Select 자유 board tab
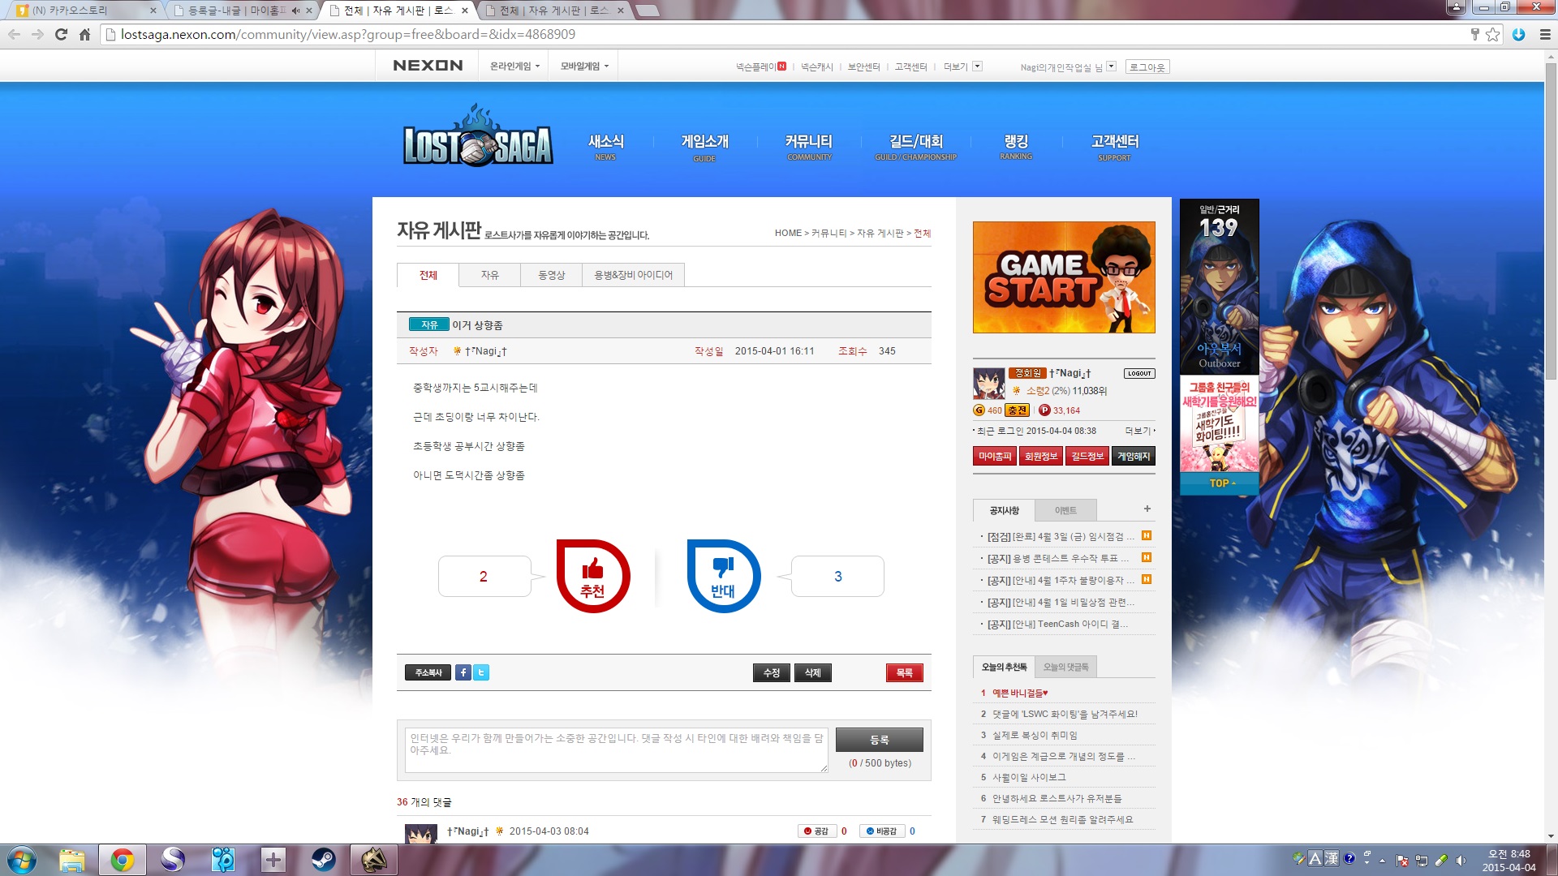 point(489,275)
